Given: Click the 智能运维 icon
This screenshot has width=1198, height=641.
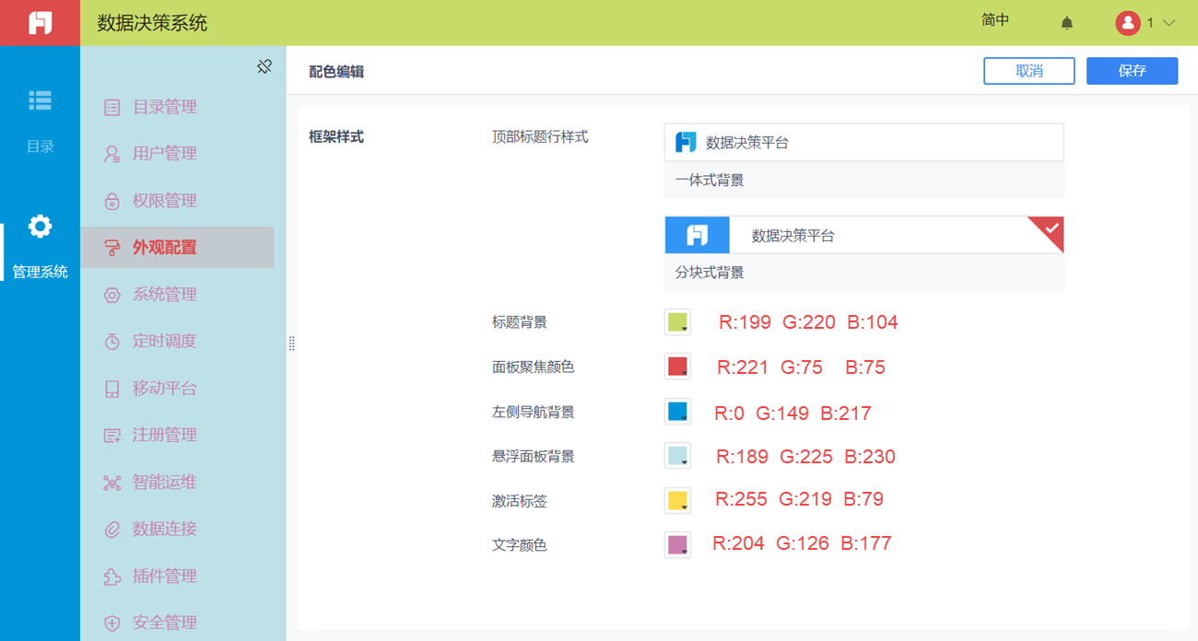Looking at the screenshot, I should [x=112, y=483].
